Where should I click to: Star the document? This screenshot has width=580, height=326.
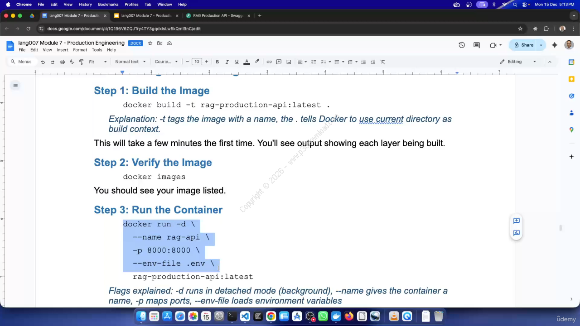(x=150, y=43)
